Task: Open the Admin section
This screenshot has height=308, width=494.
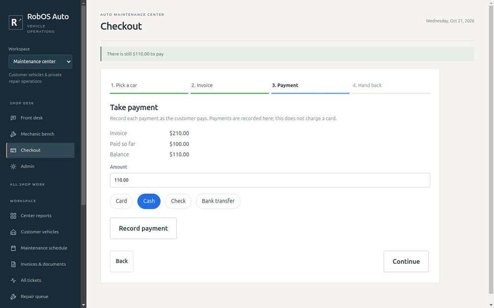Action: click(x=41, y=167)
